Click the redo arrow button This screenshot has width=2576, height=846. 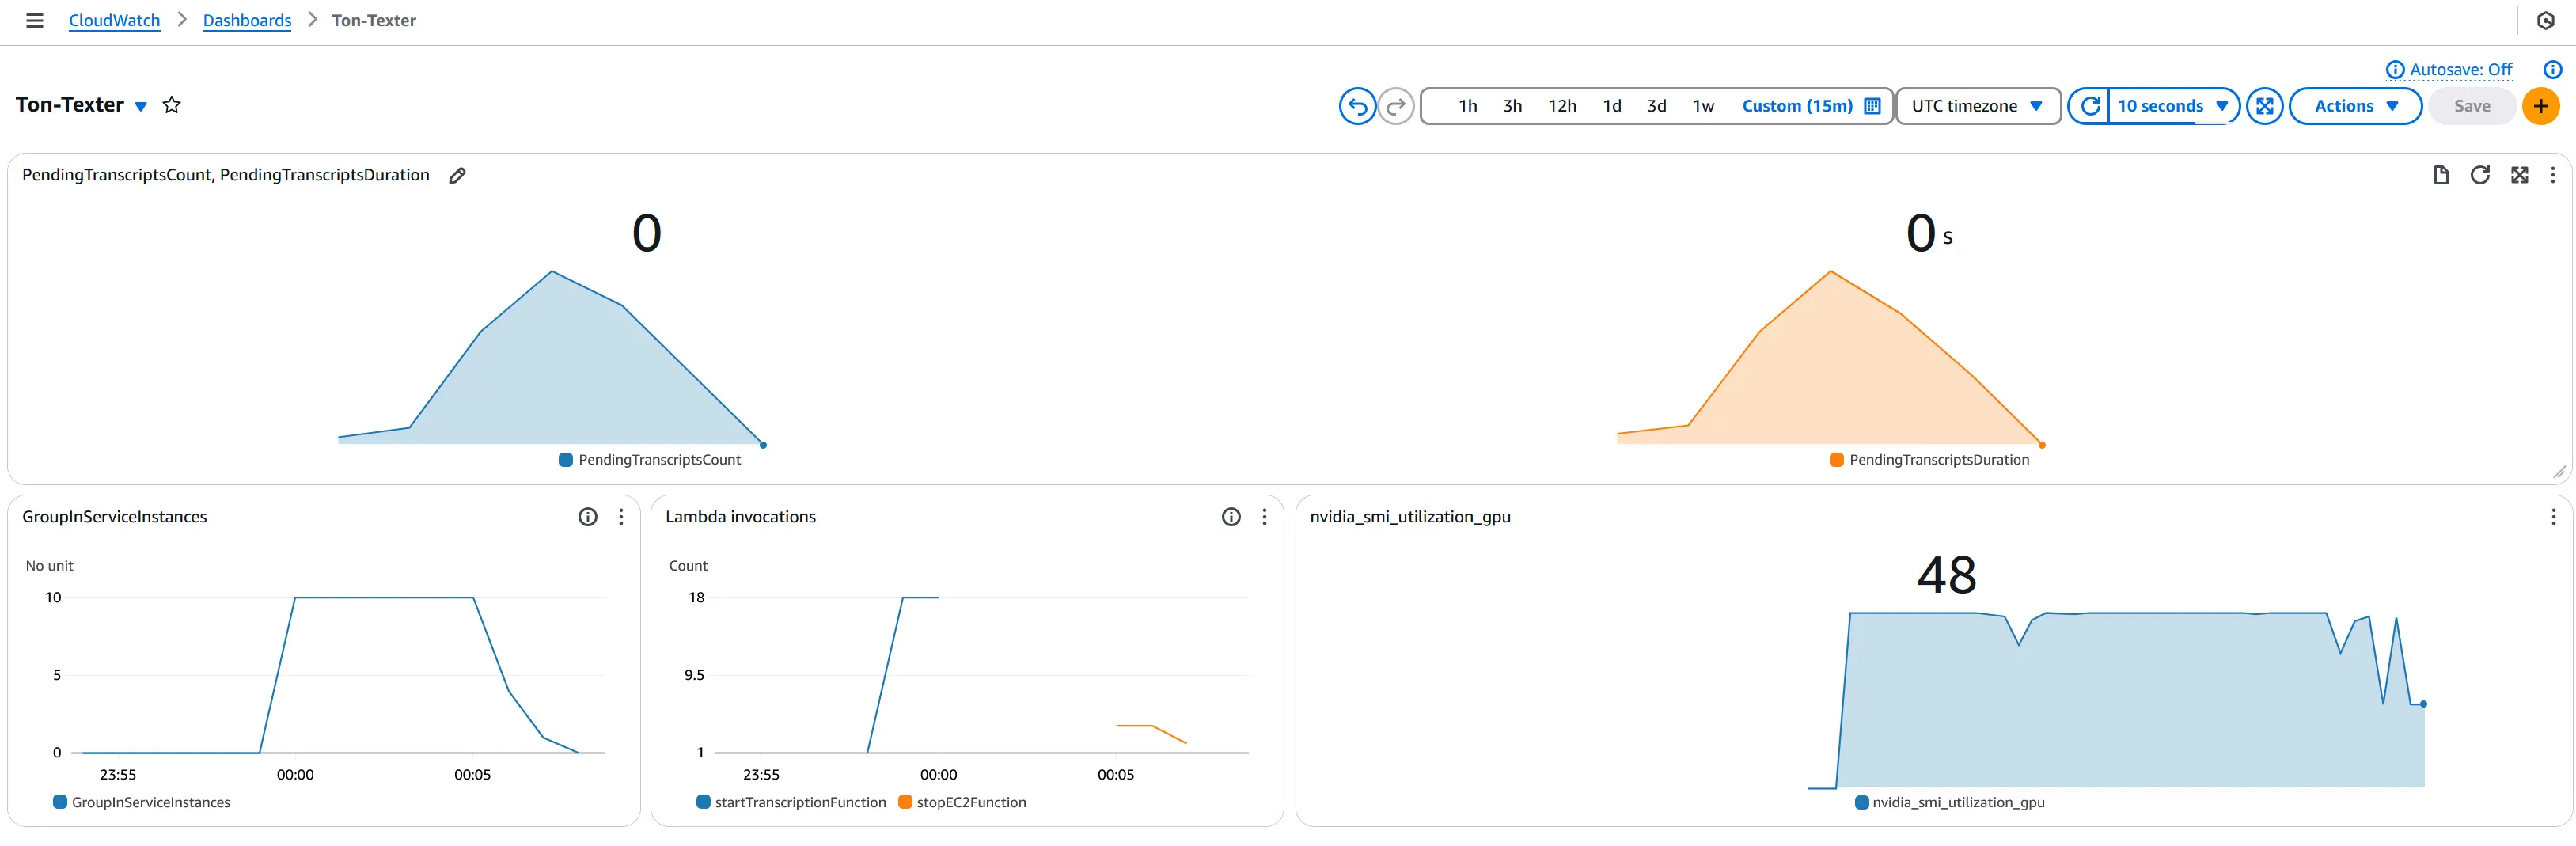tap(1396, 106)
